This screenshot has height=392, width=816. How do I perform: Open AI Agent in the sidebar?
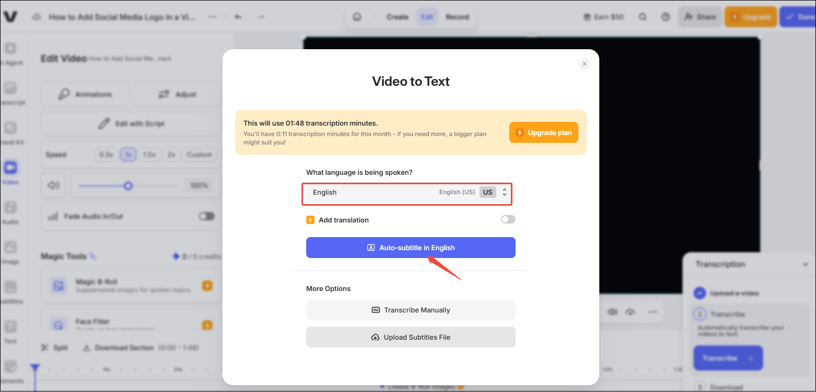coord(10,53)
